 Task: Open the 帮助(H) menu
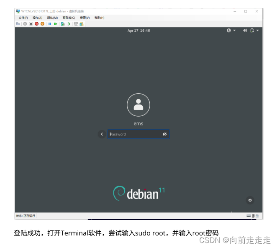pos(100,18)
